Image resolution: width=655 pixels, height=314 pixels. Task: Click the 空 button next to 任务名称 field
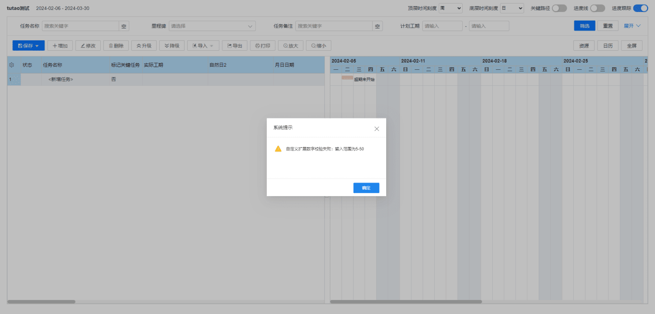click(x=124, y=26)
